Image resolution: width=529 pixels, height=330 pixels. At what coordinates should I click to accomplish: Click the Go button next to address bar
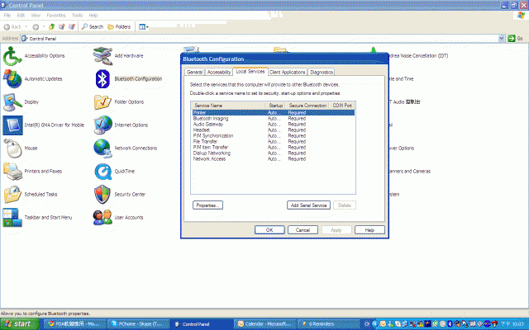516,39
